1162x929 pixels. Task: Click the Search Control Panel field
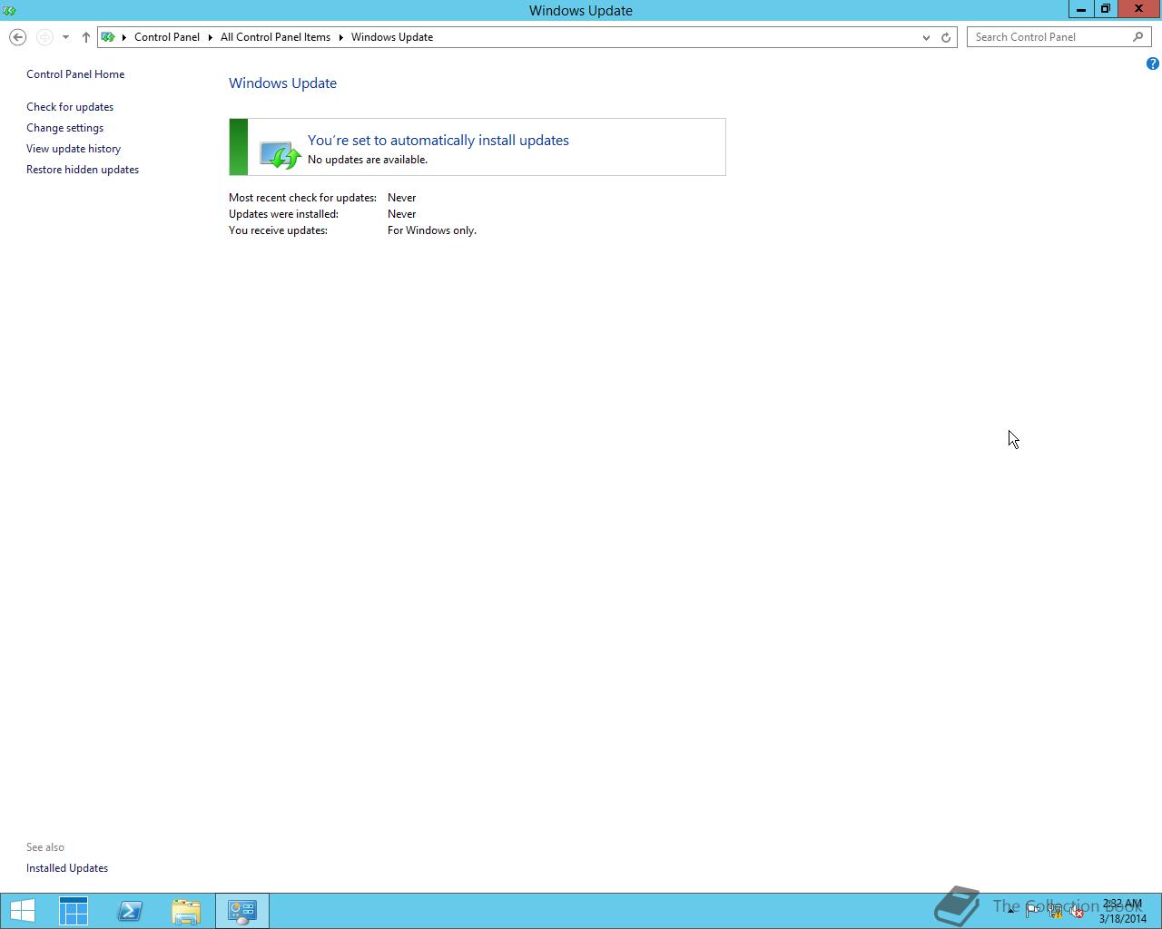click(x=1059, y=37)
